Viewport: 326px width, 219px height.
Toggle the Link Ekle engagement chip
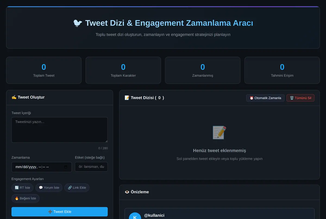[x=77, y=187]
